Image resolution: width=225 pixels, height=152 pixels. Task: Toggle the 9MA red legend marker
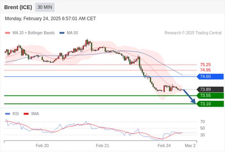[26, 114]
